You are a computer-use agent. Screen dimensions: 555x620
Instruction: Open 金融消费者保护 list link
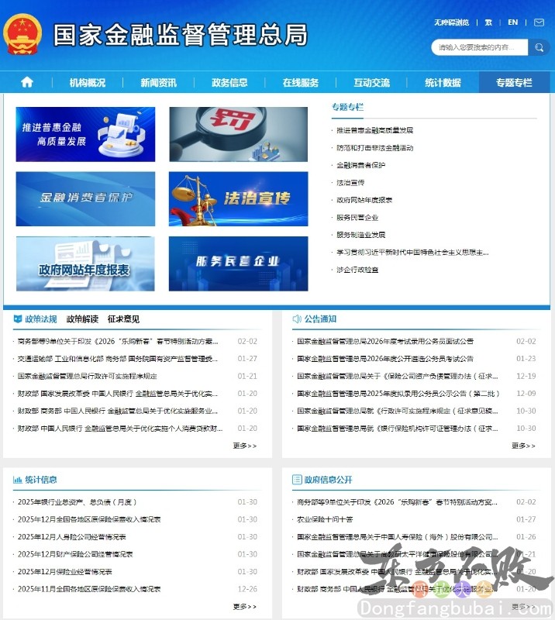[x=360, y=165]
